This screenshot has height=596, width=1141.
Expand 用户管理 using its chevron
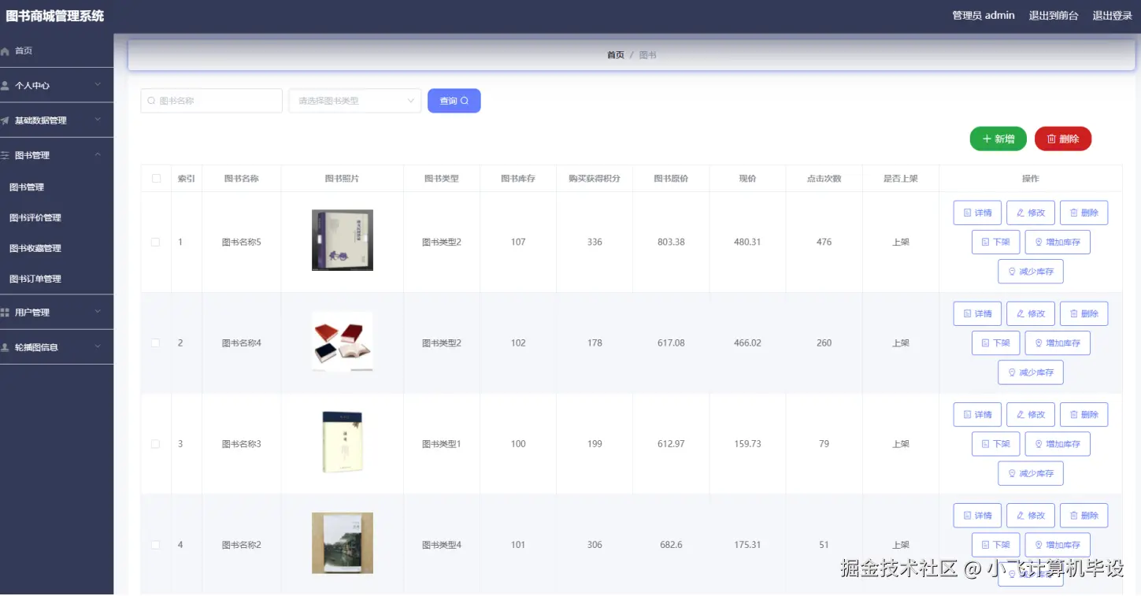[98, 312]
